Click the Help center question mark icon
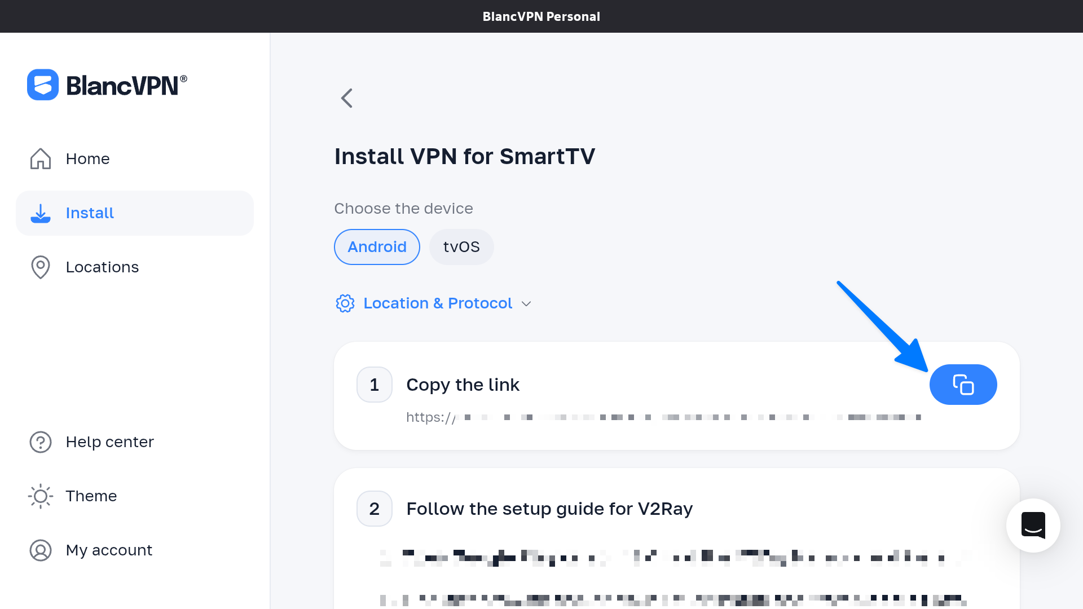The height and width of the screenshot is (609, 1083). [41, 442]
